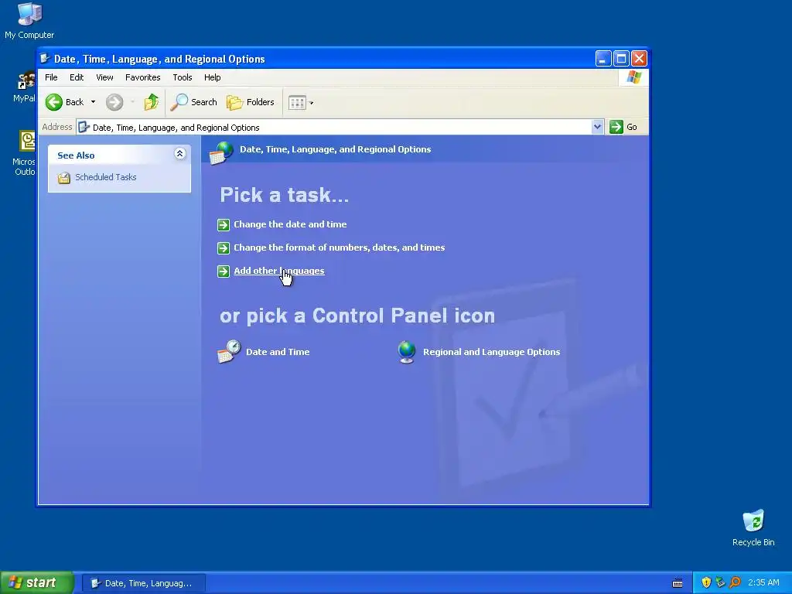Open Scheduled Tasks link
The width and height of the screenshot is (792, 594).
click(105, 177)
